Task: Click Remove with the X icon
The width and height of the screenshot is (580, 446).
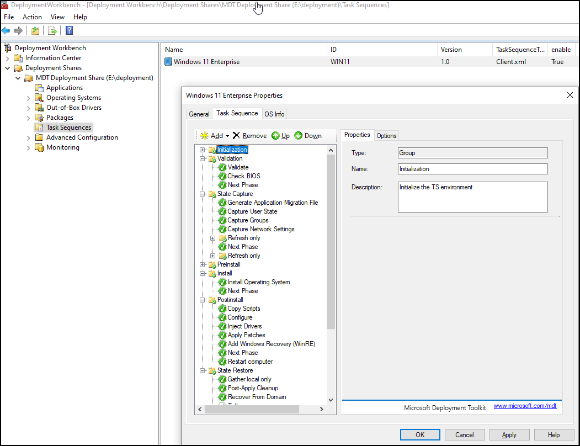Action: coord(249,136)
